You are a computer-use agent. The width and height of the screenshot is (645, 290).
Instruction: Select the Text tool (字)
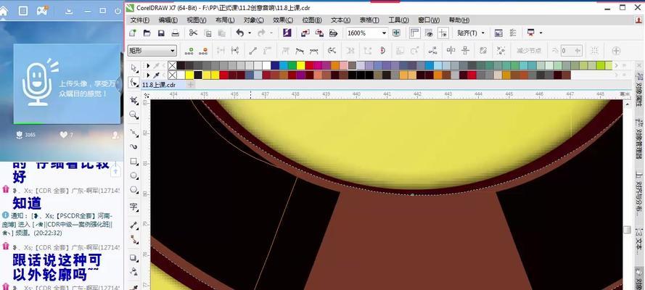[x=133, y=207]
